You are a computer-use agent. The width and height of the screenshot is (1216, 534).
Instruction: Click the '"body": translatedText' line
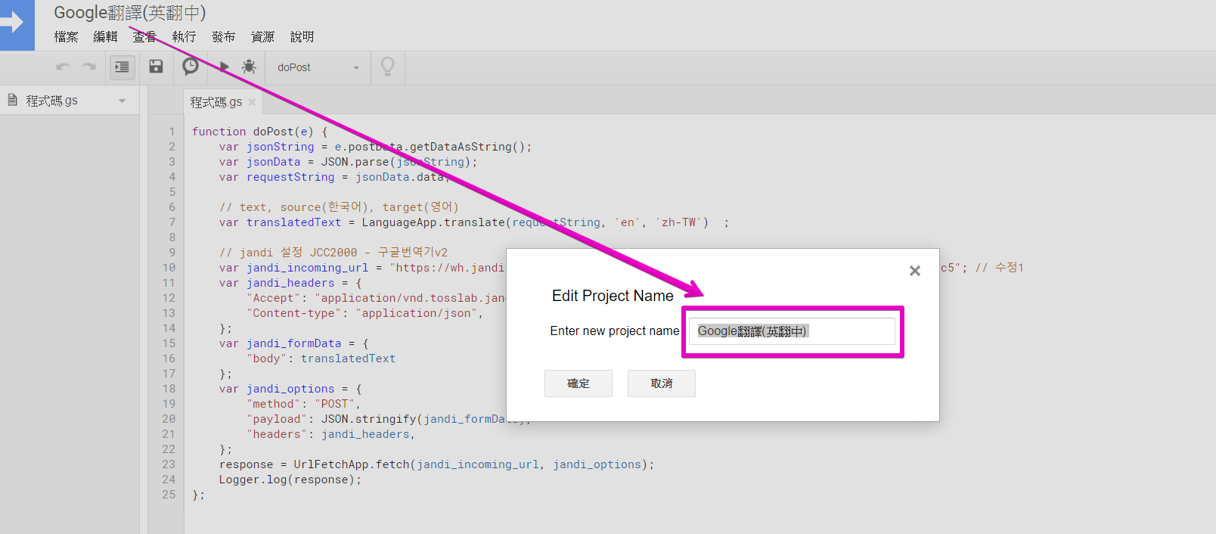tap(321, 359)
